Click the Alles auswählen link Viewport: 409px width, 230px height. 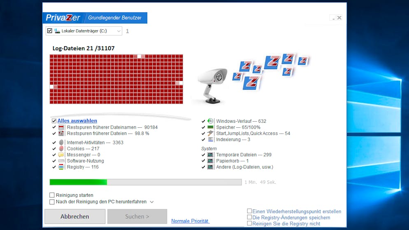pyautogui.click(x=77, y=121)
